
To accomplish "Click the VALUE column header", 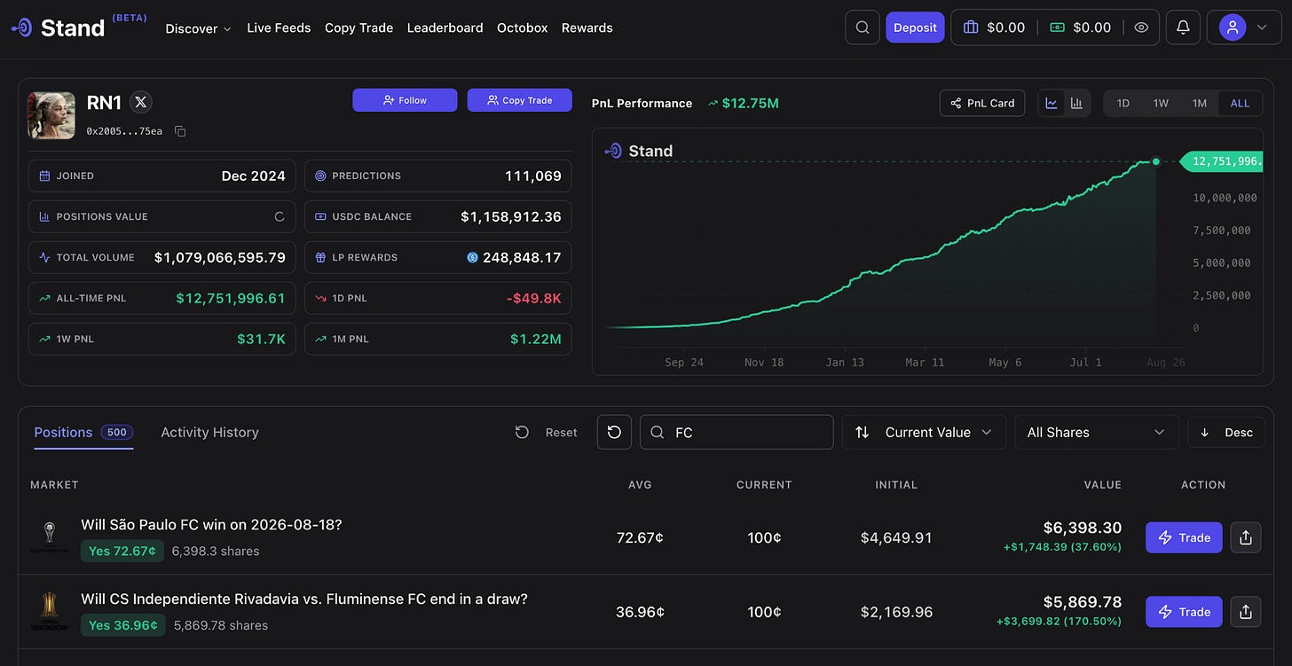I will (x=1103, y=484).
